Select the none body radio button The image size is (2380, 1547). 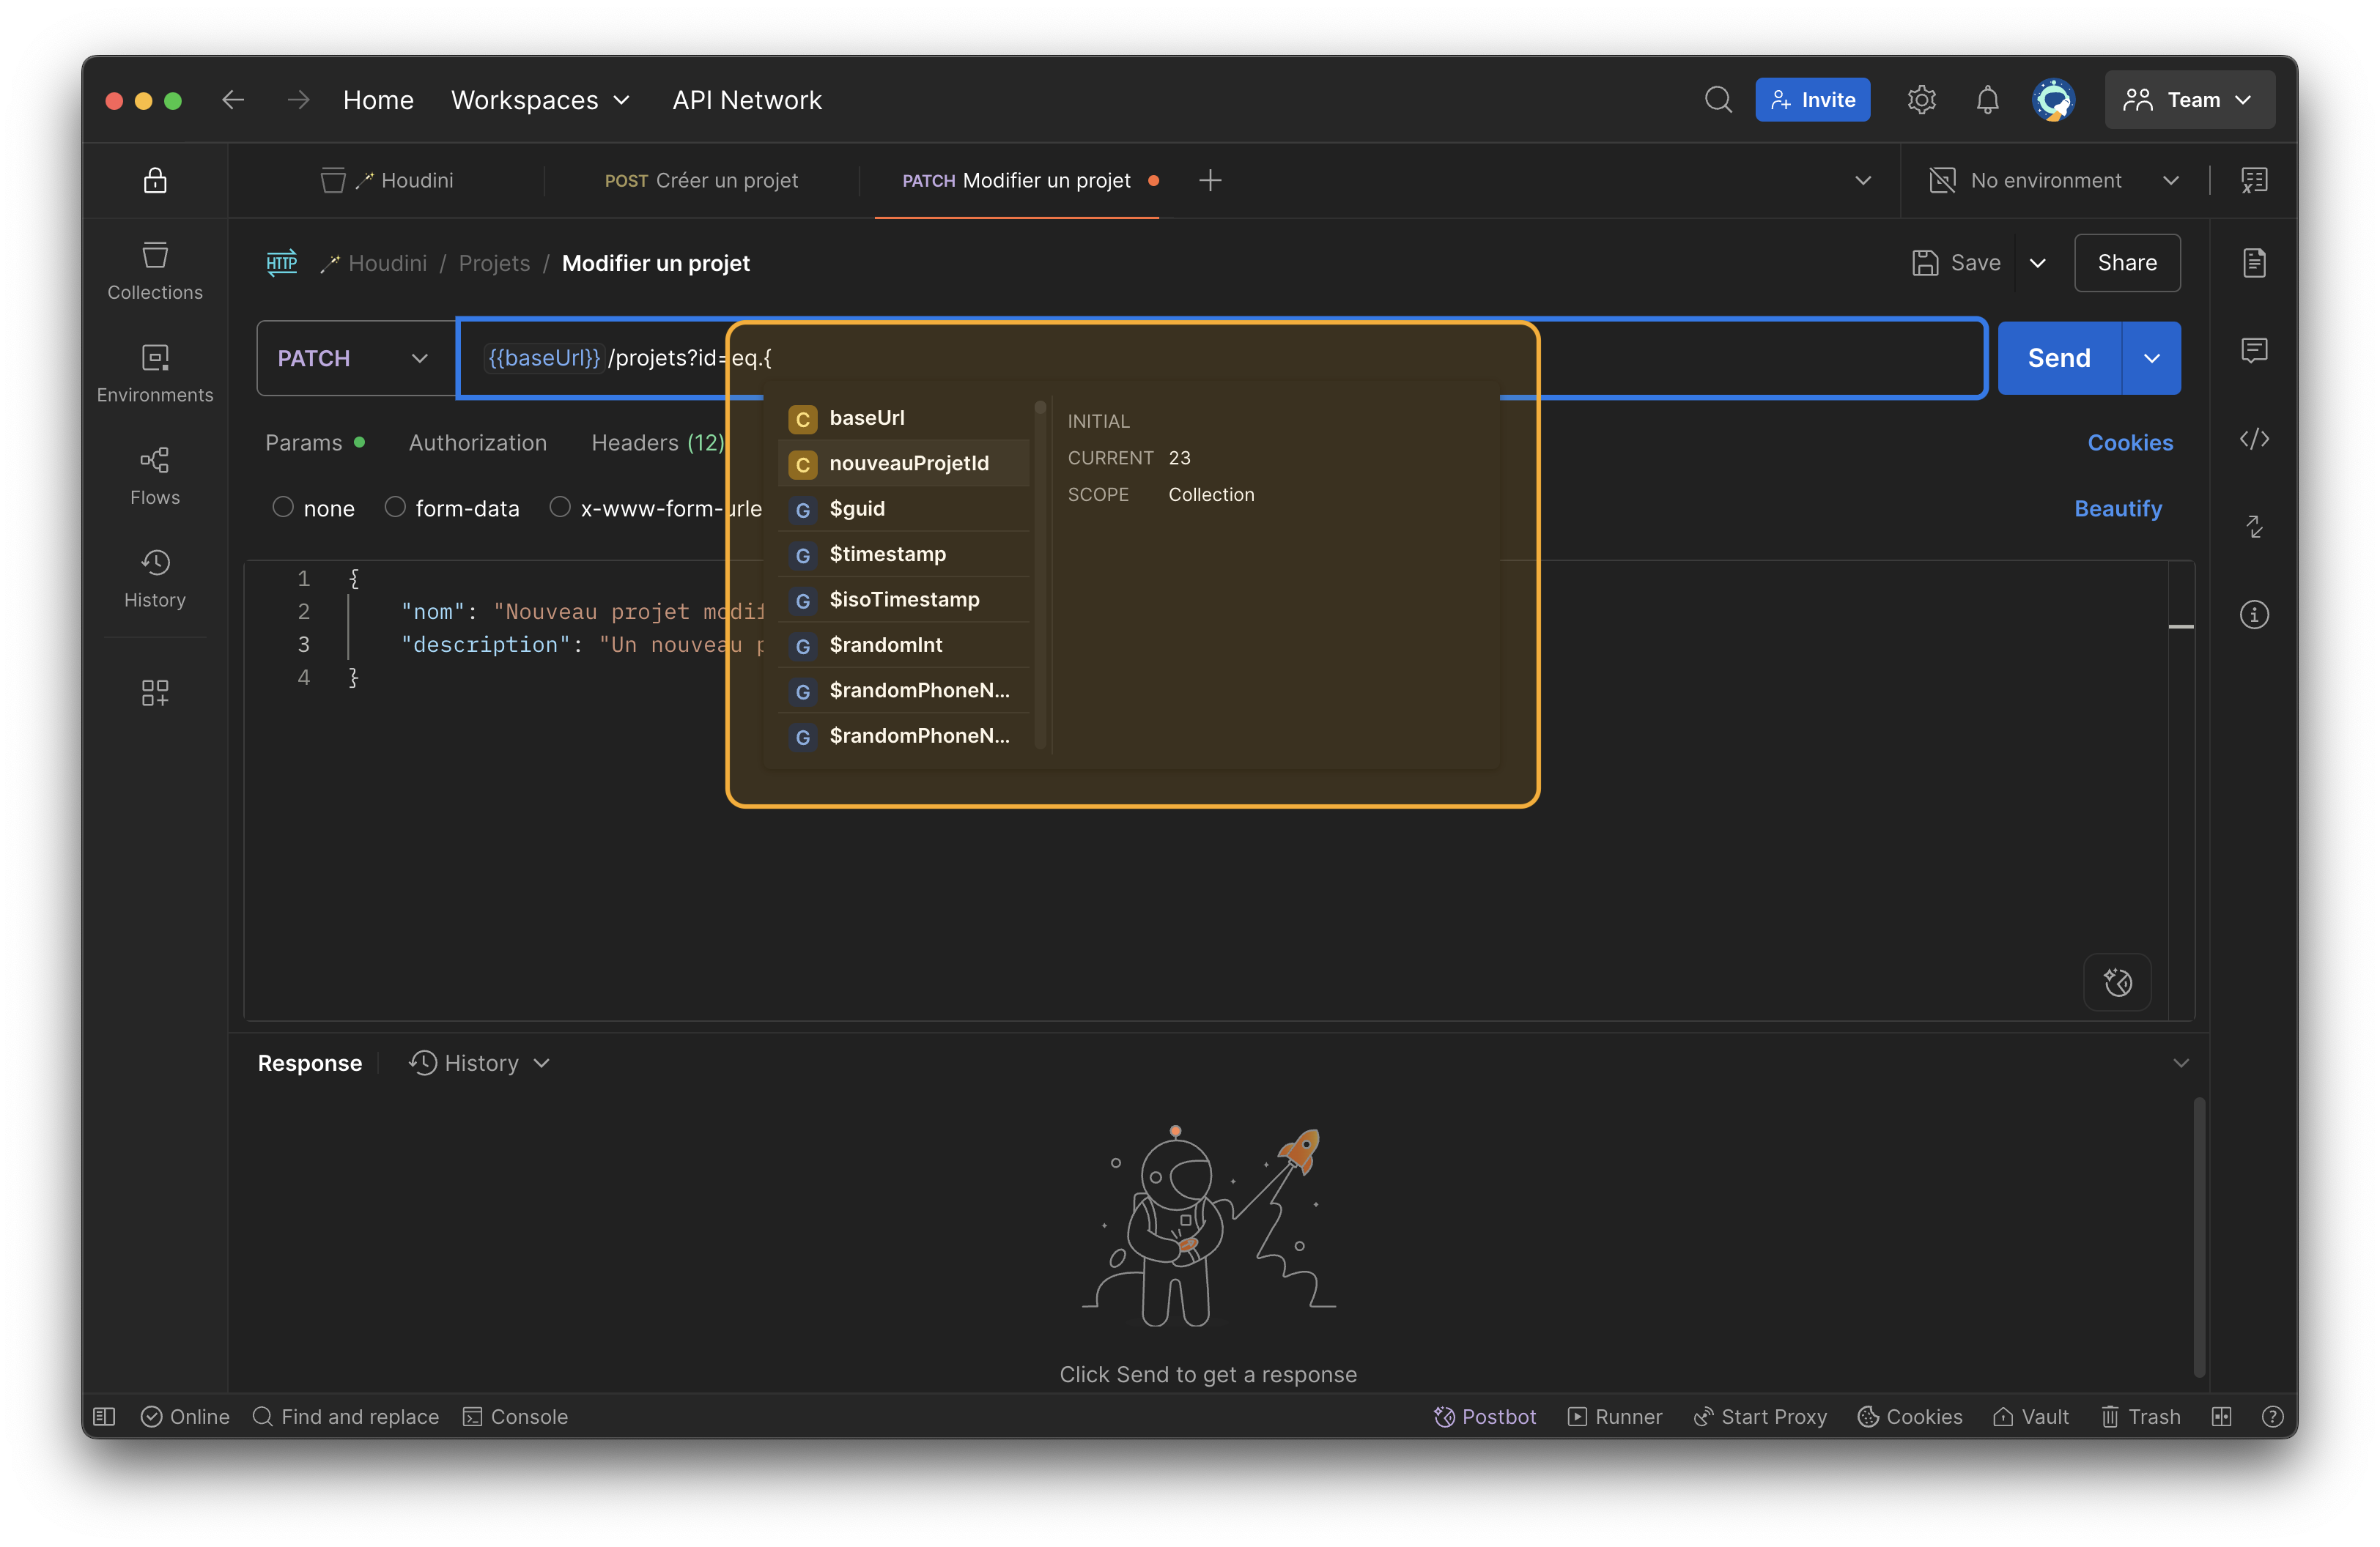pyautogui.click(x=283, y=507)
